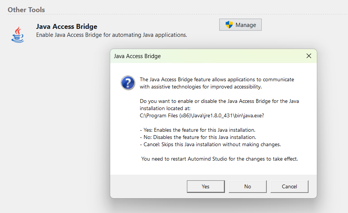Click the blue question mark icon
The height and width of the screenshot is (213, 348).
point(128,82)
